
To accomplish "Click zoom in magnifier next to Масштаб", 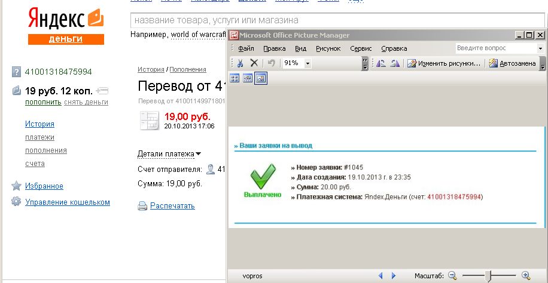I will coord(526,276).
